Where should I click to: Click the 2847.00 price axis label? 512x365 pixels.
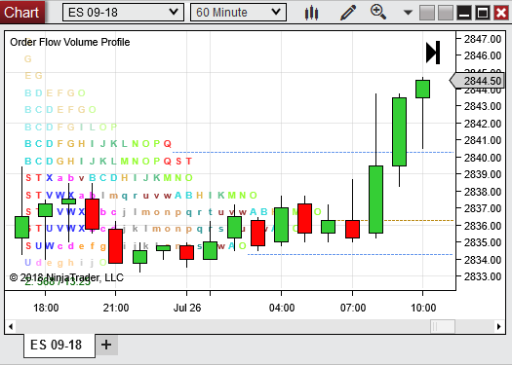[483, 39]
